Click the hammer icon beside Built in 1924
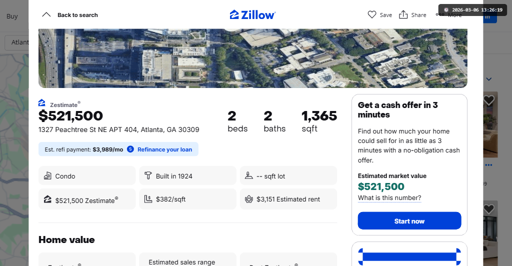 (x=148, y=176)
